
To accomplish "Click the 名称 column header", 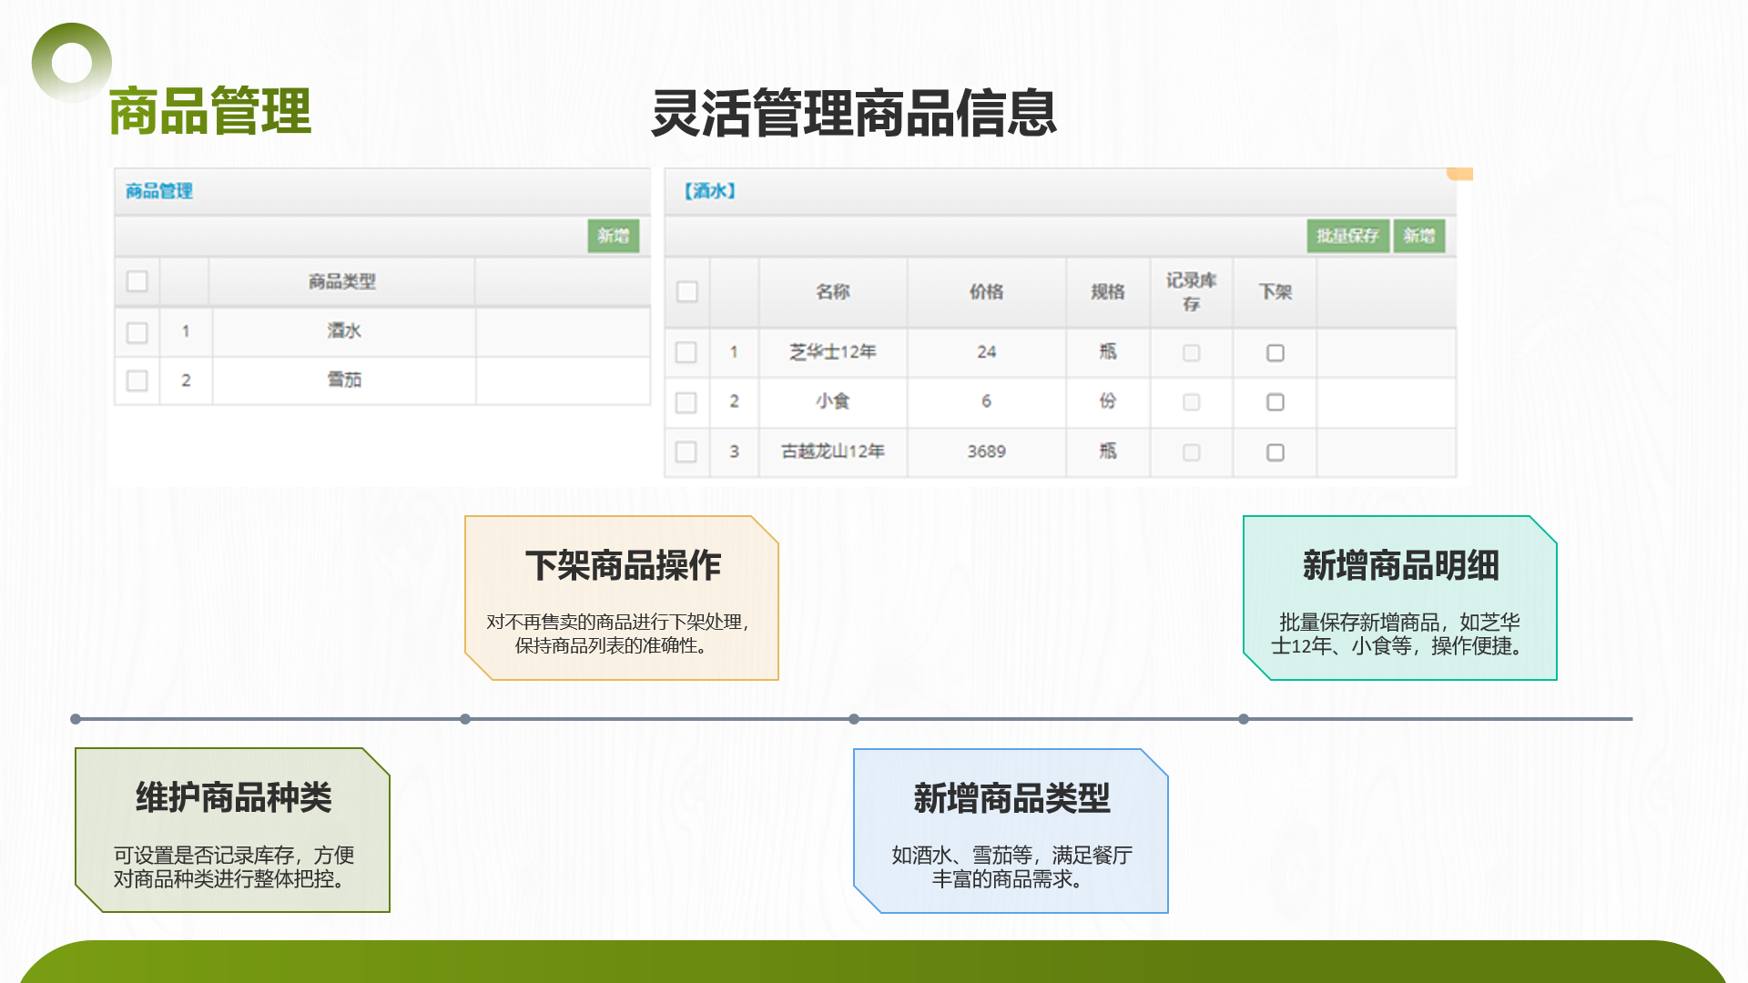I will click(x=832, y=291).
